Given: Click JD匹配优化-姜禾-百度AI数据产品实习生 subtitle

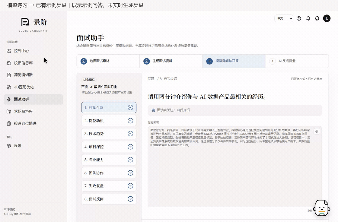Looking at the screenshot, I should (107, 93).
